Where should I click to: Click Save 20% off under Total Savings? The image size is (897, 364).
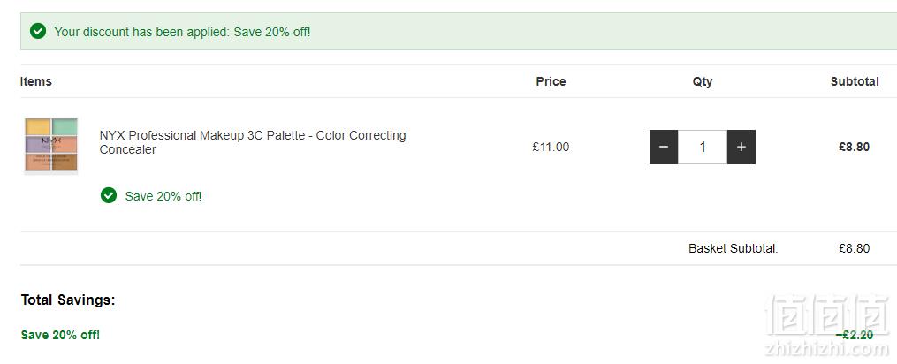click(x=60, y=335)
